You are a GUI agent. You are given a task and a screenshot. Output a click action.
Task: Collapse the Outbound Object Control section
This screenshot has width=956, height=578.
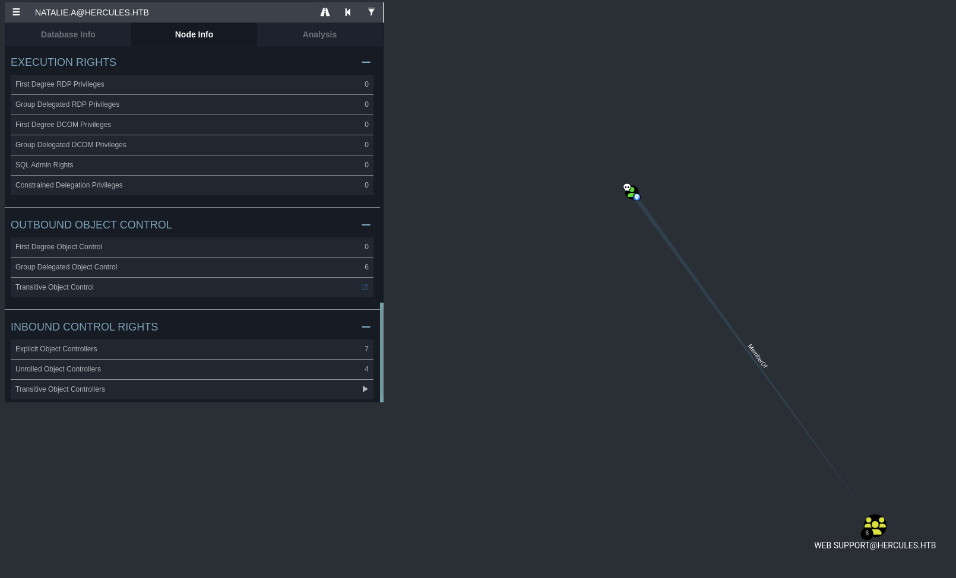pyautogui.click(x=366, y=225)
